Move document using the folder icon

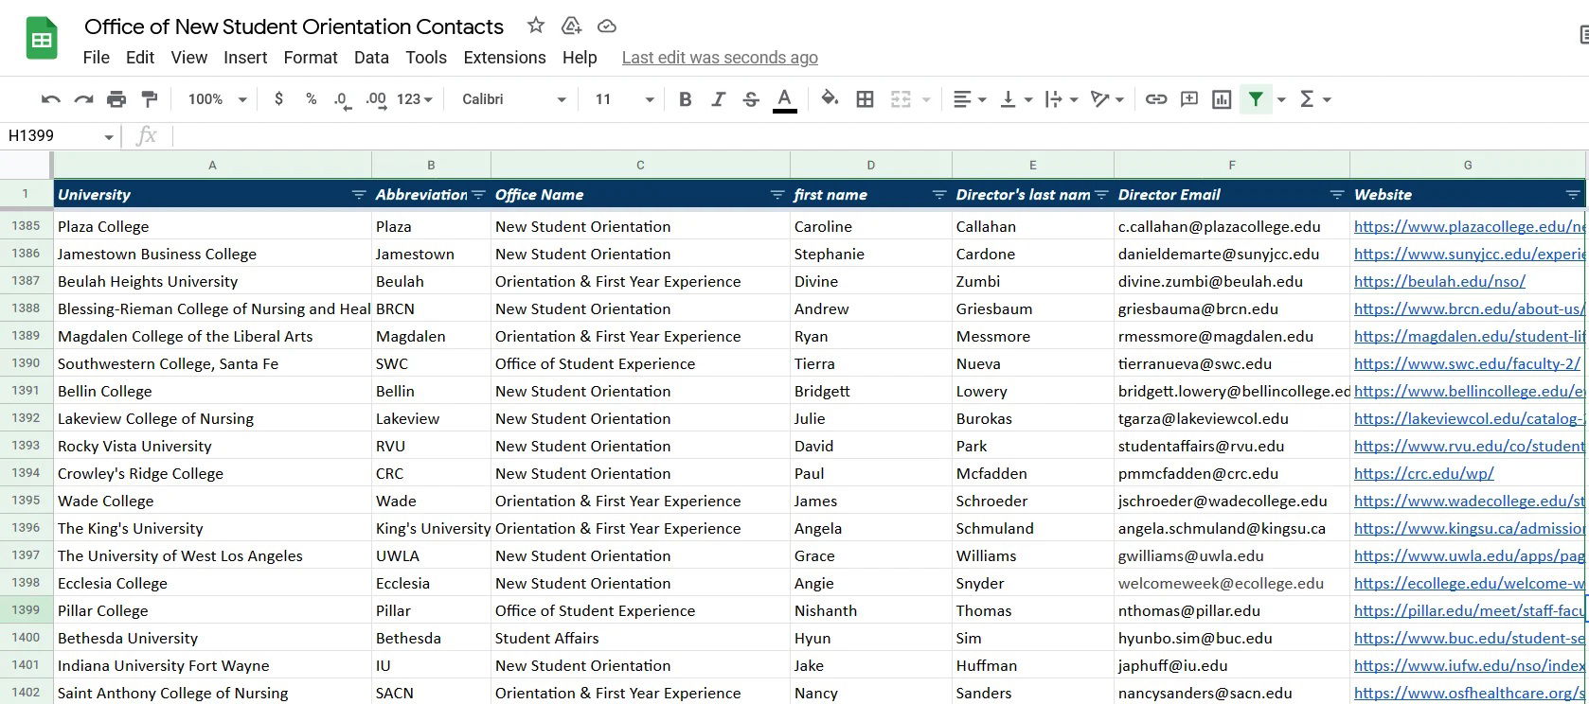coord(571,26)
